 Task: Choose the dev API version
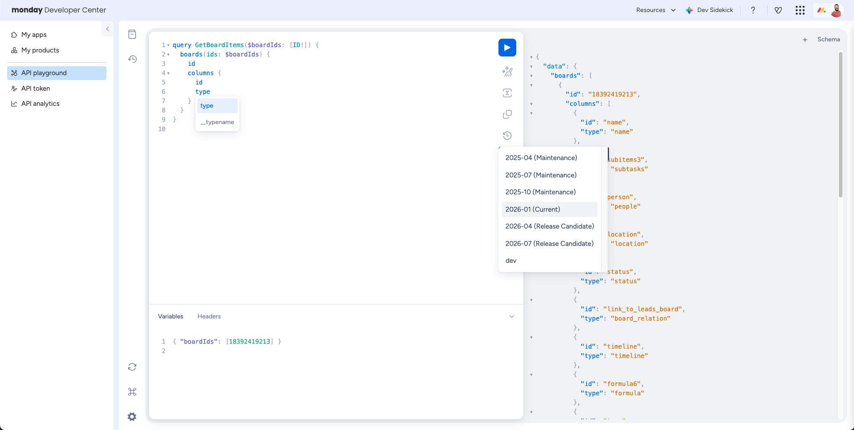tap(510, 261)
